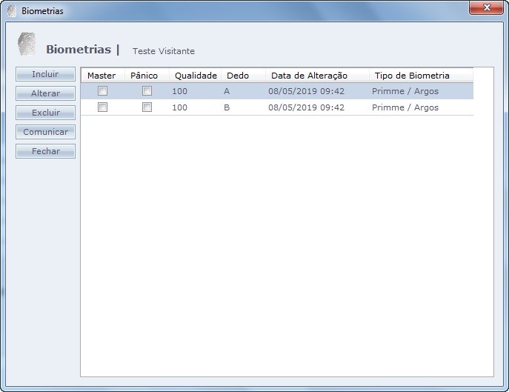Select the finger B row's Primme / Argos cell
The height and width of the screenshot is (392, 509).
pos(405,107)
